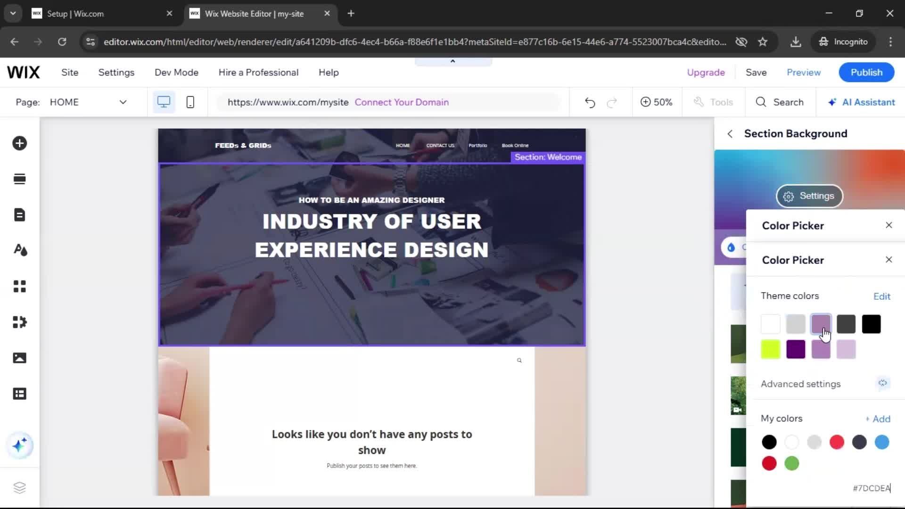Open the Add Apps grid icon
This screenshot has width=905, height=509.
point(19,286)
